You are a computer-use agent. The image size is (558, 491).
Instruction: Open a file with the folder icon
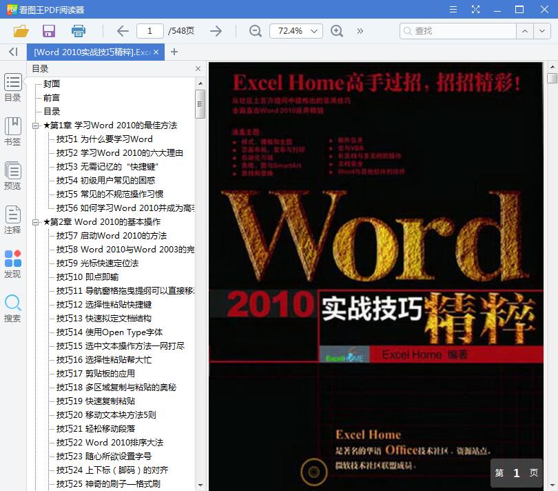point(21,31)
